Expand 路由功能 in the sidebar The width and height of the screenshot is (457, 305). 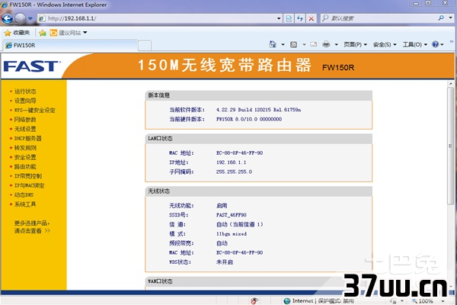point(25,166)
